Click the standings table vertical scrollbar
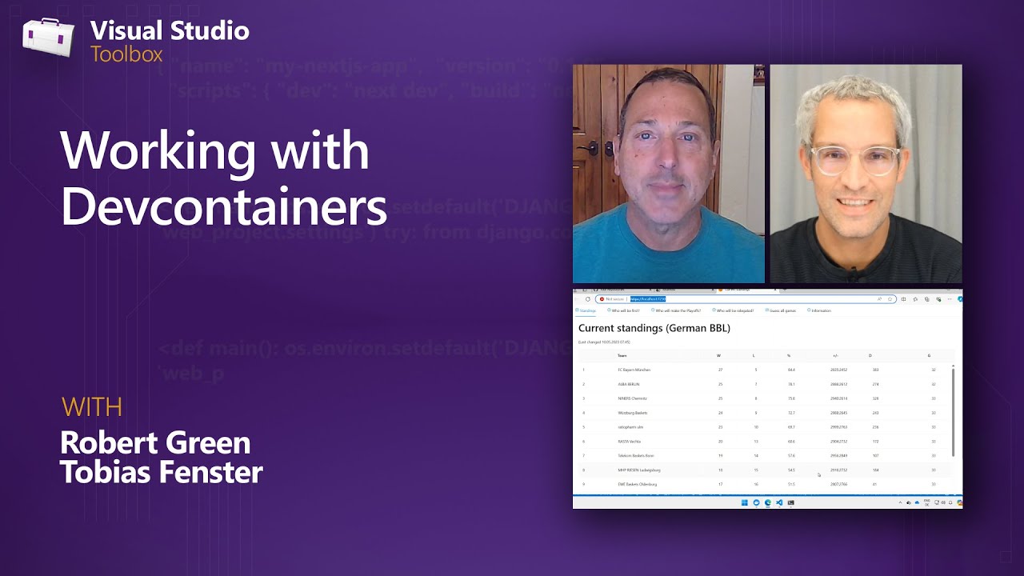Viewport: 1024px width, 576px height. pos(953,412)
